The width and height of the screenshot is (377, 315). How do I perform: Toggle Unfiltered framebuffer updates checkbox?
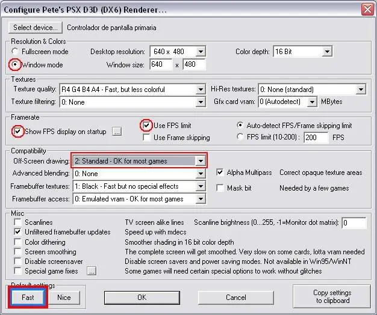[x=17, y=232]
